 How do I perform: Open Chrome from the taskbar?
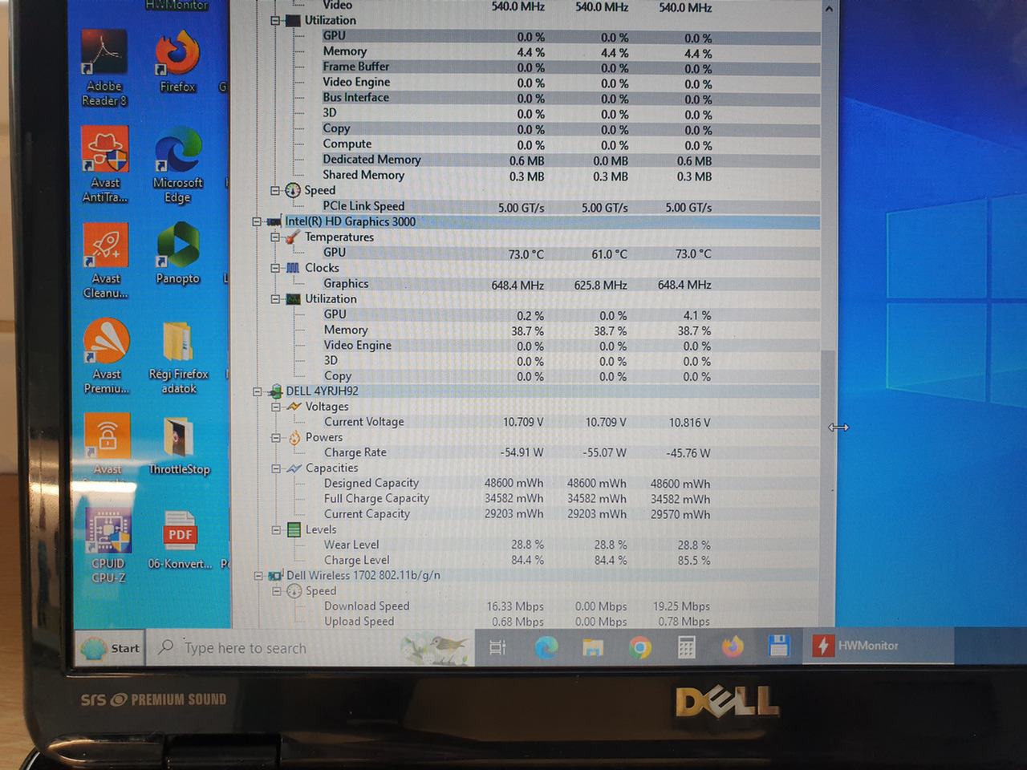(639, 647)
